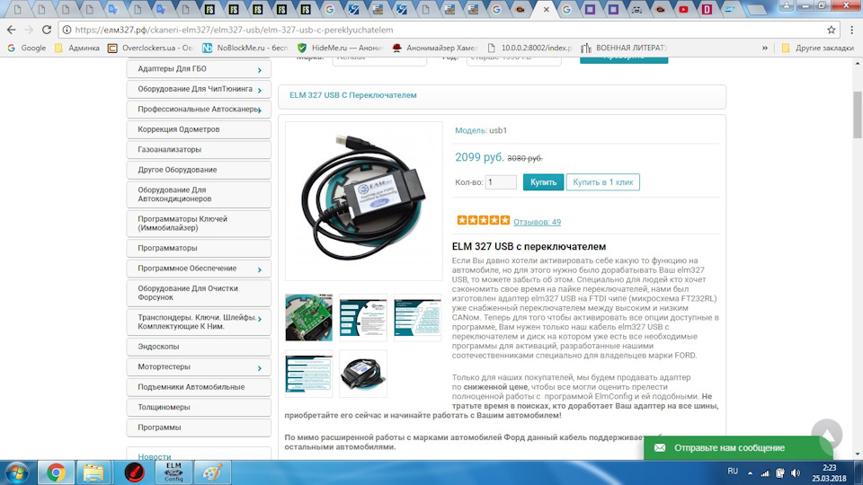Open the volume speaker tray icon
Image resolution: width=863 pixels, height=485 pixels.
[796, 473]
